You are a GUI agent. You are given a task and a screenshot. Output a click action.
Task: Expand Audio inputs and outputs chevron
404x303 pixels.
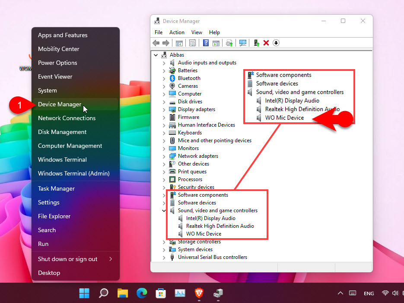coord(164,63)
